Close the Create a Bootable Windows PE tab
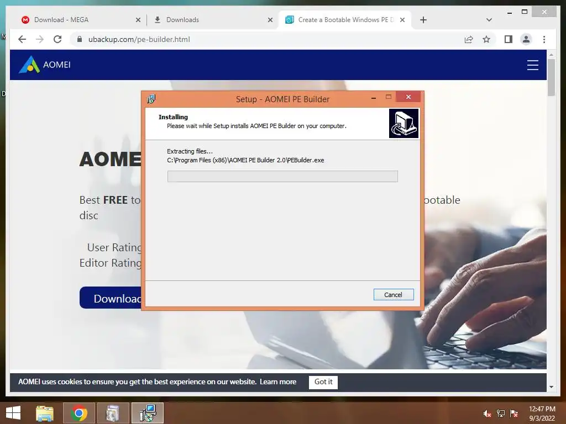 pyautogui.click(x=402, y=20)
